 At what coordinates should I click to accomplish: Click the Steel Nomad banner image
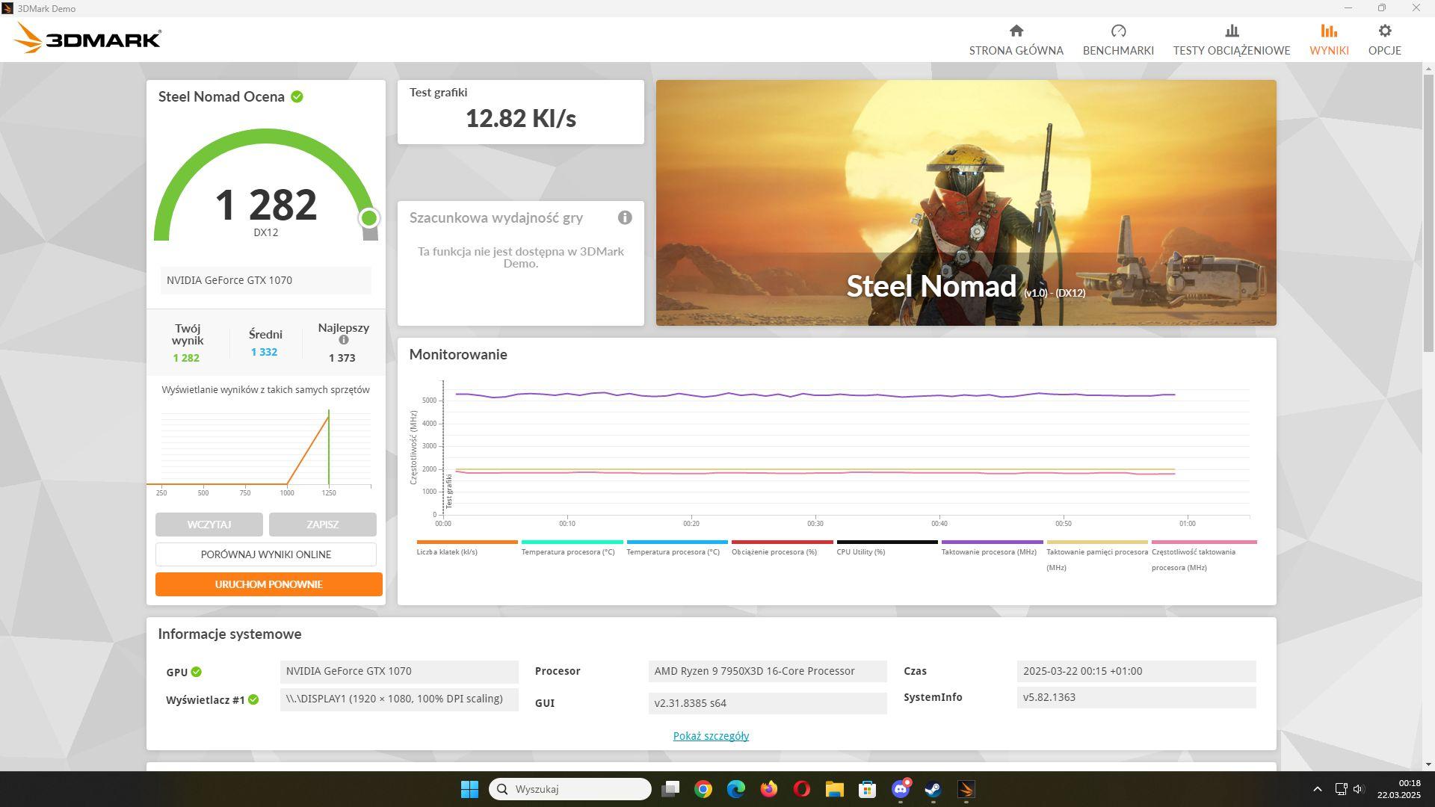click(x=966, y=202)
